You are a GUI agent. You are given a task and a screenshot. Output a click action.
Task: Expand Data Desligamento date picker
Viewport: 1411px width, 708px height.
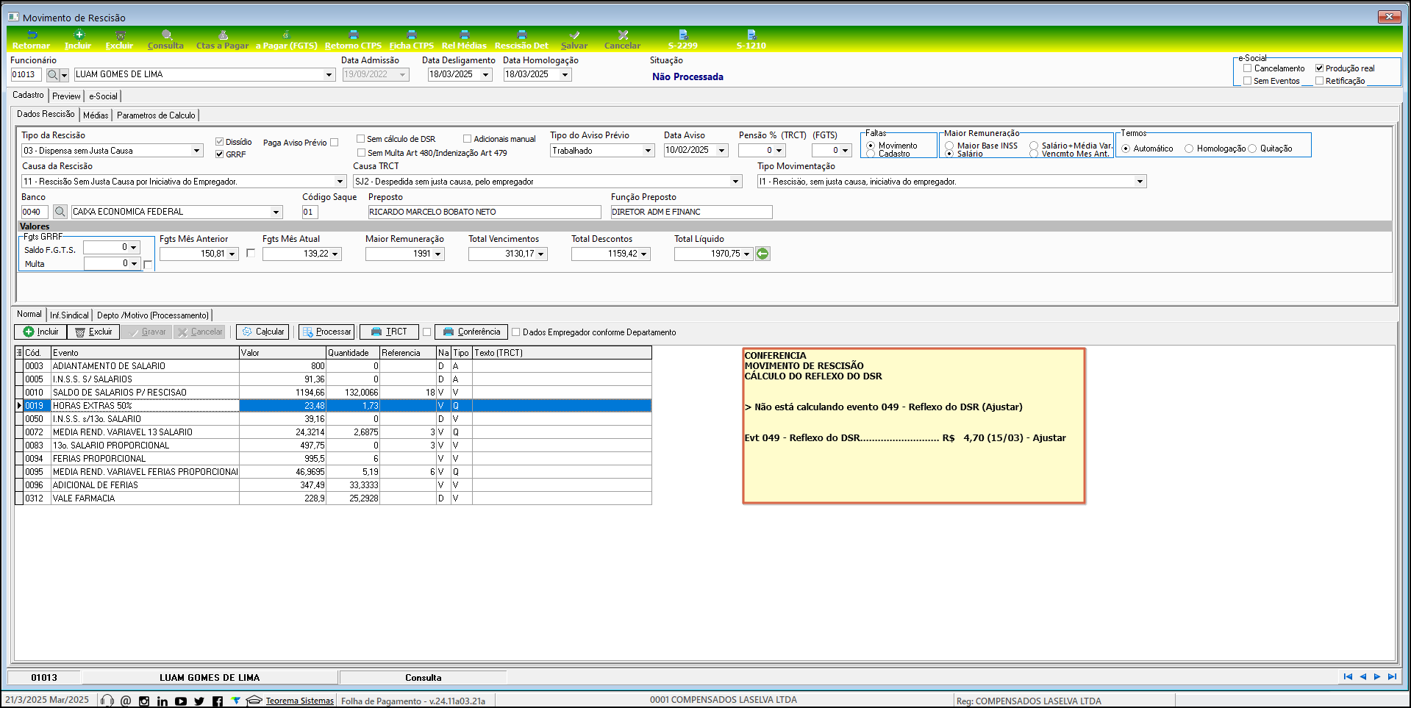tap(485, 75)
